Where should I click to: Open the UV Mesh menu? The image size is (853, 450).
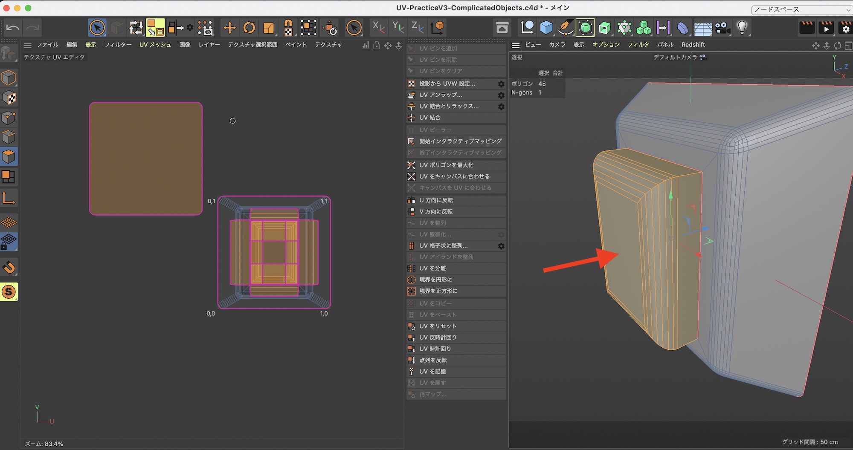pos(155,45)
